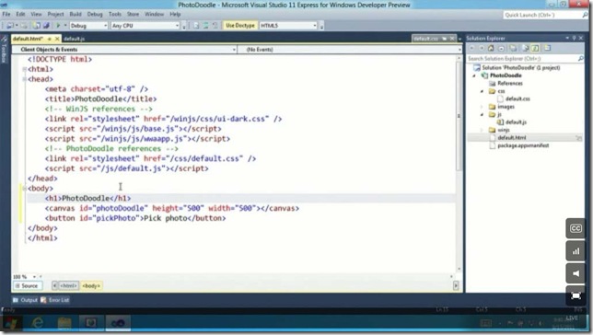Open the Debug menu
The height and width of the screenshot is (335, 593).
(95, 15)
